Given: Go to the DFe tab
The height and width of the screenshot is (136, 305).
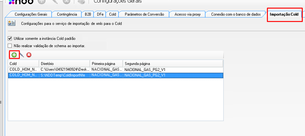Looking at the screenshot, I should (100, 14).
